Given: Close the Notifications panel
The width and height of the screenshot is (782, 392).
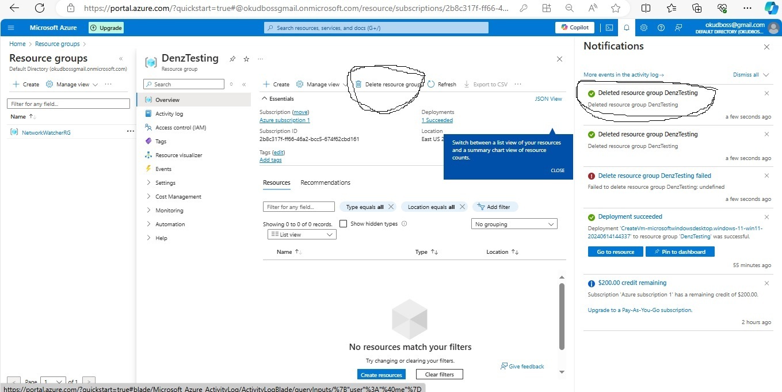Looking at the screenshot, I should tap(766, 47).
